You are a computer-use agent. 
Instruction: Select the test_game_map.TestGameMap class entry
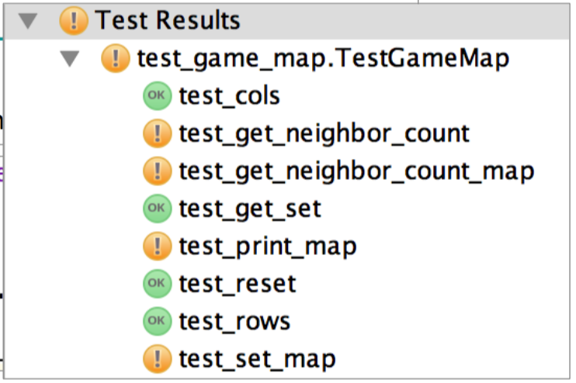coord(323,59)
